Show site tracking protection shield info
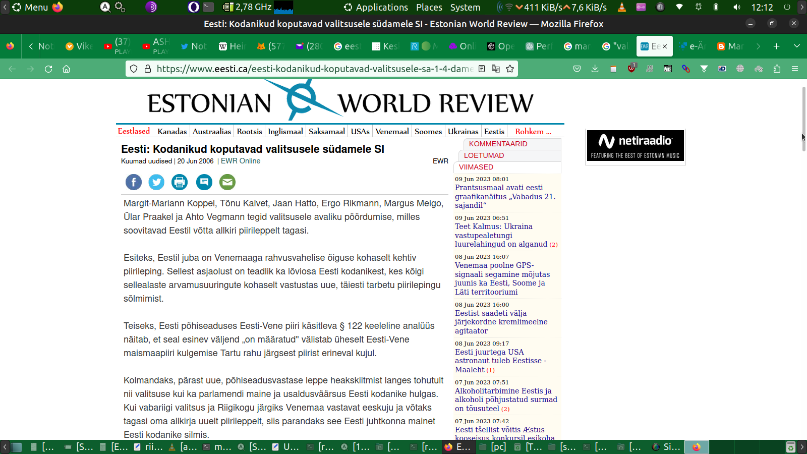 coord(134,69)
